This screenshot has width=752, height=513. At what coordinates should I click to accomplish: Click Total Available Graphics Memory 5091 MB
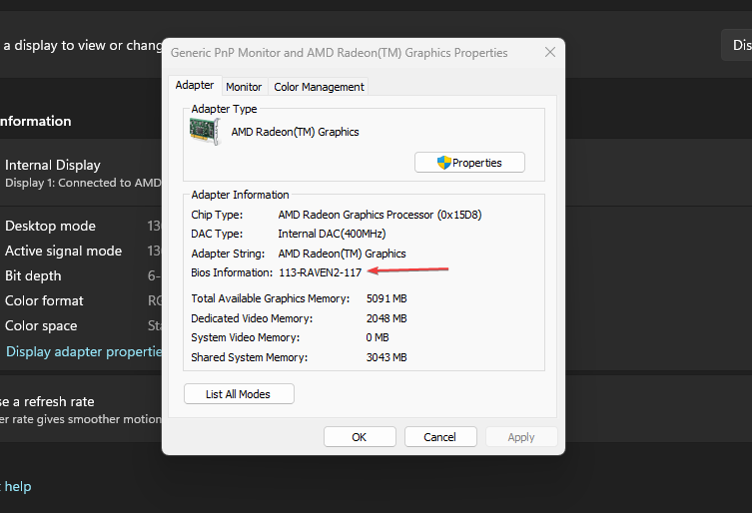coord(386,298)
